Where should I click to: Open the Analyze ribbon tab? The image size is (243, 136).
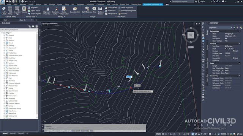39,5
